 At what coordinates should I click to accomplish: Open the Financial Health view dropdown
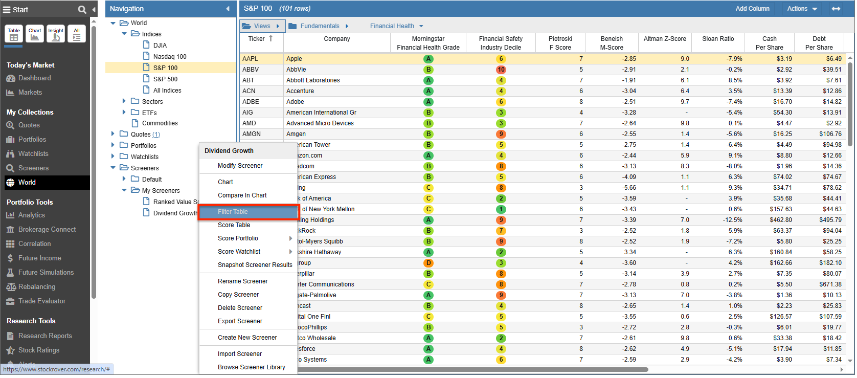click(x=397, y=26)
